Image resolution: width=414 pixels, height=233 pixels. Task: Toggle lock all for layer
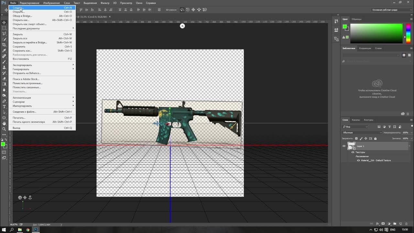[x=375, y=139]
